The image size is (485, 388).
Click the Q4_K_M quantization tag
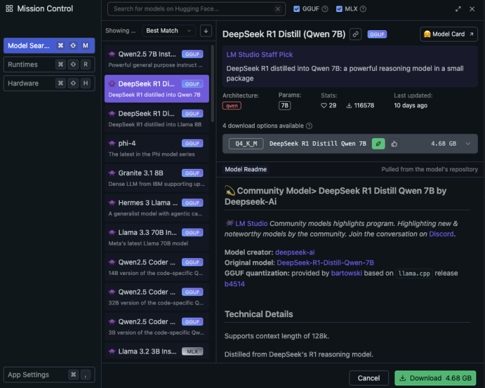[246, 144]
